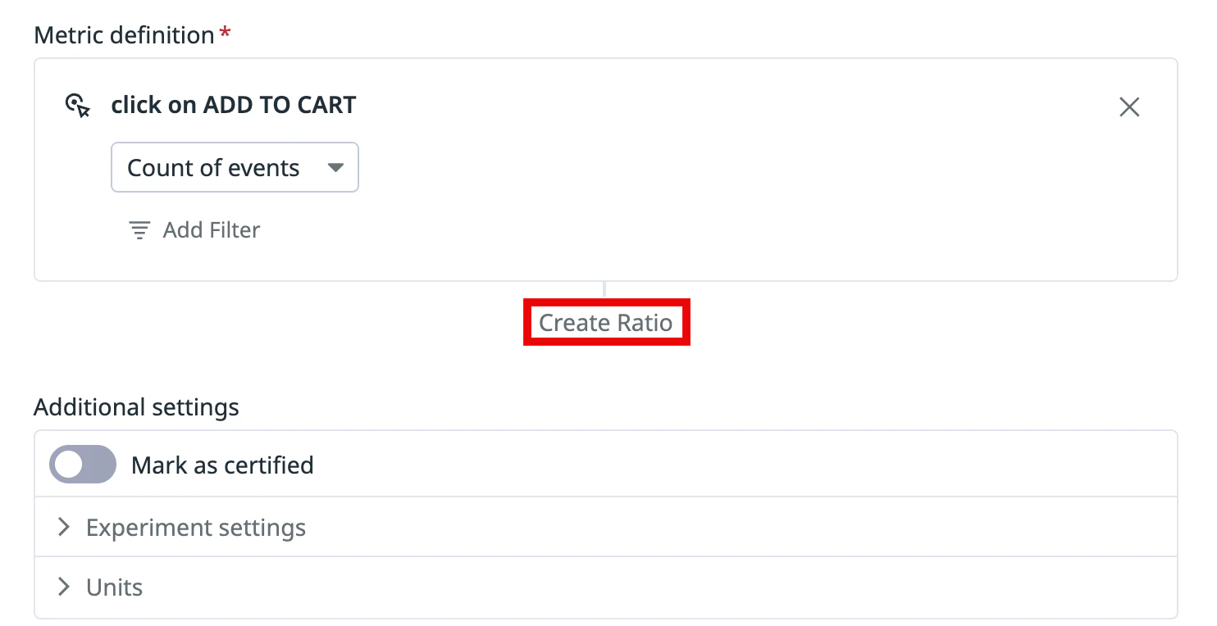Image resolution: width=1217 pixels, height=626 pixels.
Task: Click the caret arrow in Count of events
Action: click(335, 168)
